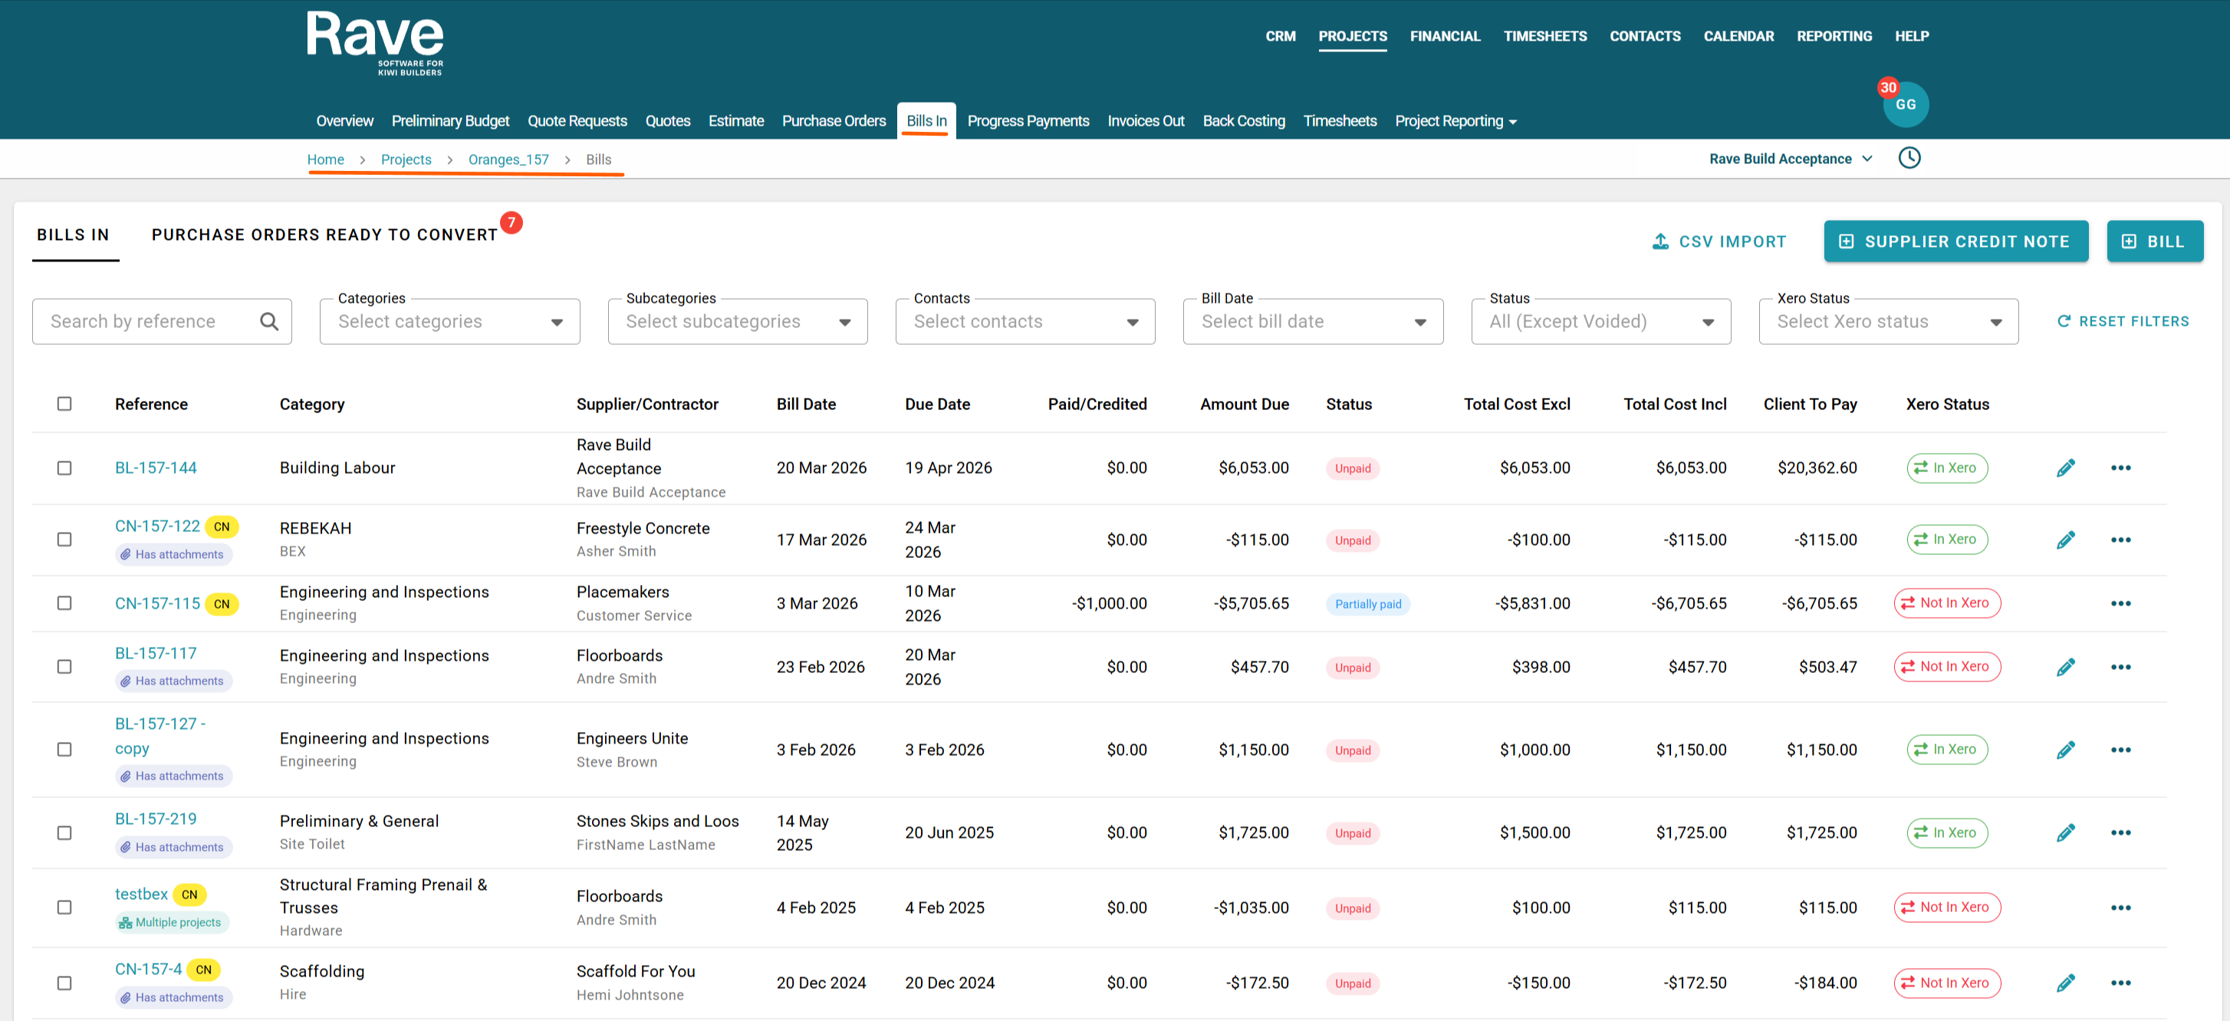Image resolution: width=2230 pixels, height=1021 pixels.
Task: Click 'Not In Xero' badge for BL-157-117
Action: [1946, 667]
